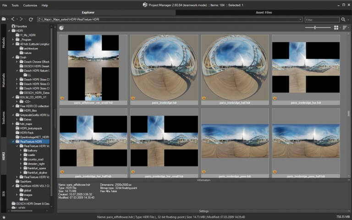Click the back navigation arrow

pos(13,20)
